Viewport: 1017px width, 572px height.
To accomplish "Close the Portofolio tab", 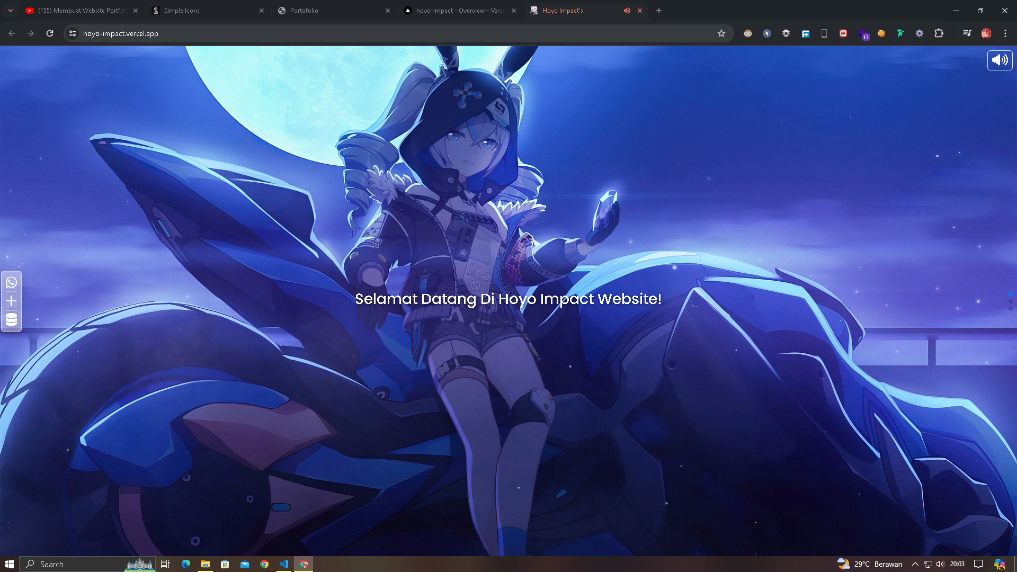I will coord(388,11).
